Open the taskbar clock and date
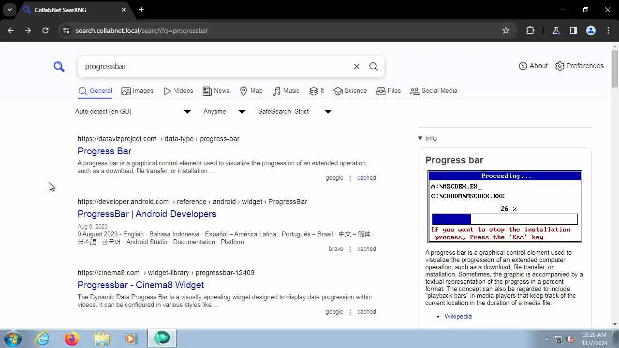This screenshot has width=619, height=348. point(594,339)
